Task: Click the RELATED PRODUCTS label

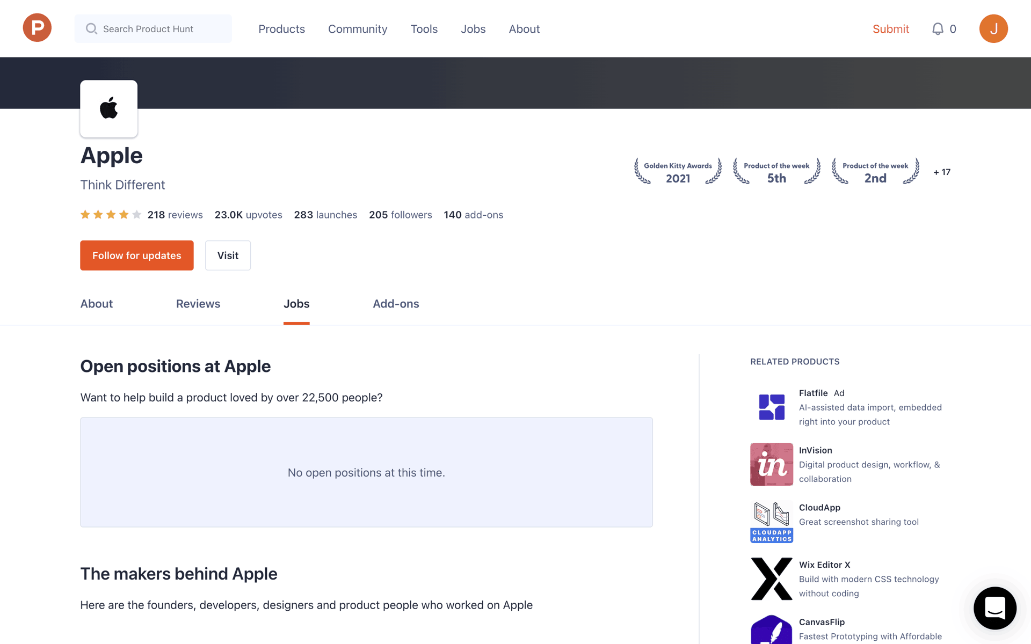Action: tap(795, 362)
